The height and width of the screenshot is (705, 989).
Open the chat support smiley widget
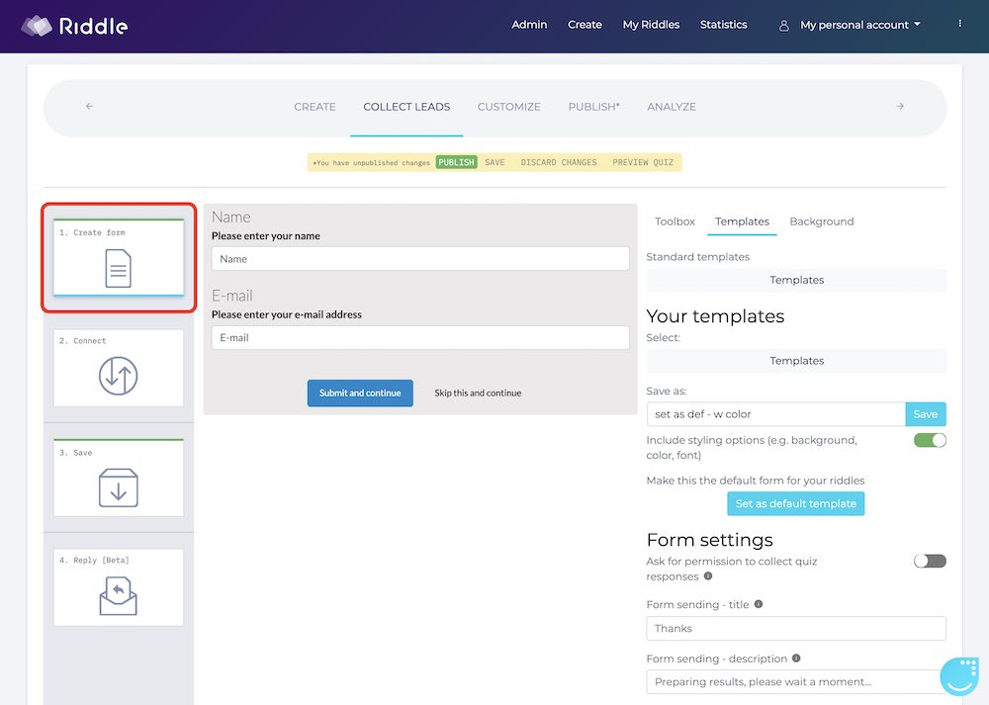[x=959, y=676]
